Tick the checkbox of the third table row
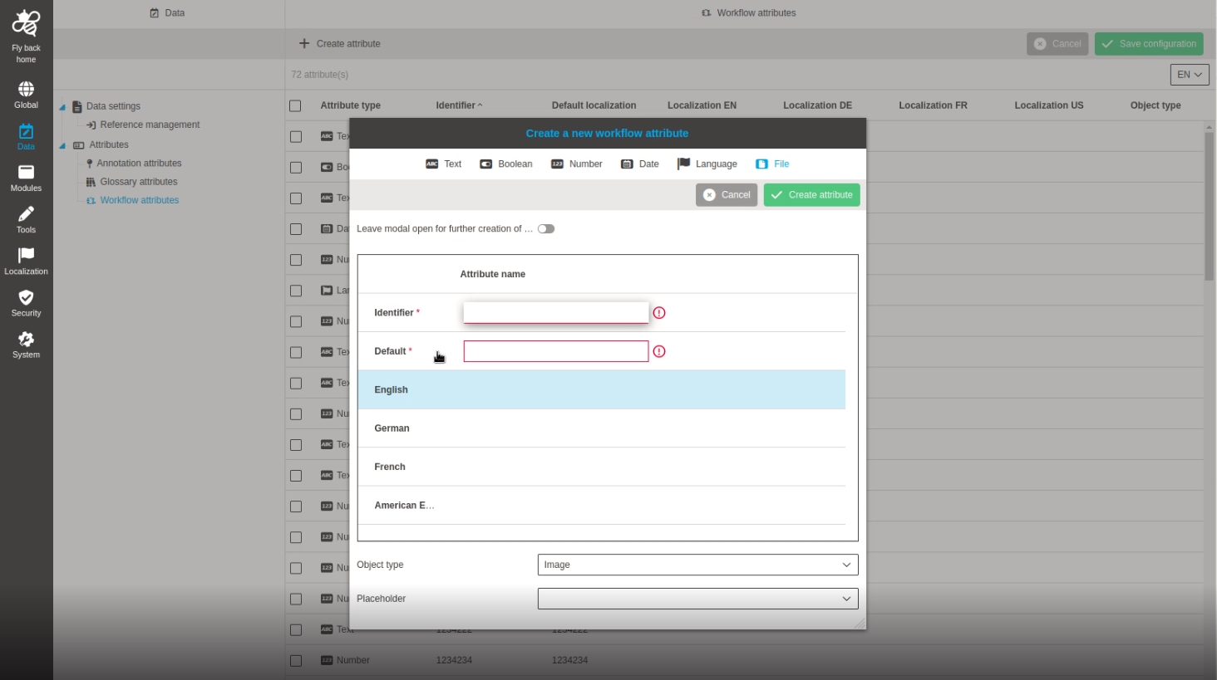 [x=296, y=198]
